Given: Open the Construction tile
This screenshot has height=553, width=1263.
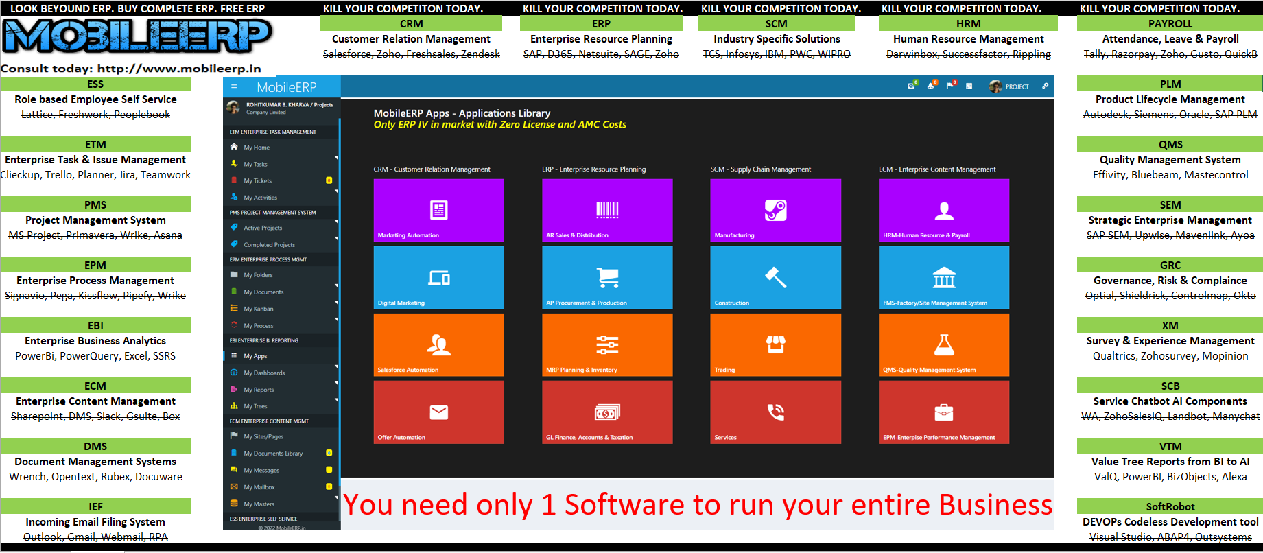Looking at the screenshot, I should tap(776, 277).
